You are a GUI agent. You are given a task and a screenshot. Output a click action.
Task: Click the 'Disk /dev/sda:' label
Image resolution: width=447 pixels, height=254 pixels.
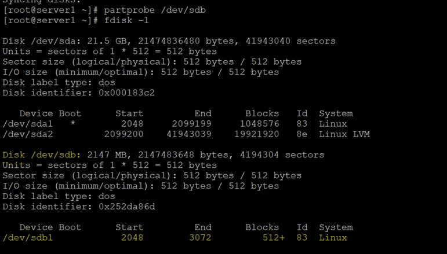point(42,41)
